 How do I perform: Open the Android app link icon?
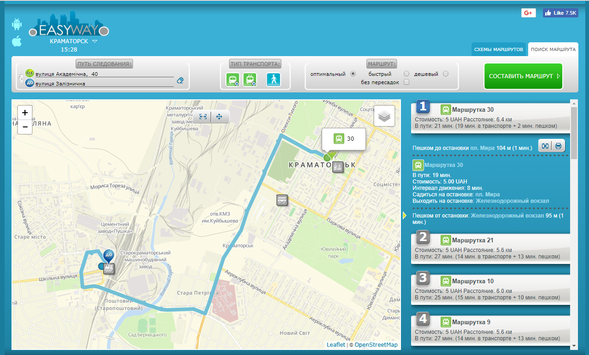point(17,24)
